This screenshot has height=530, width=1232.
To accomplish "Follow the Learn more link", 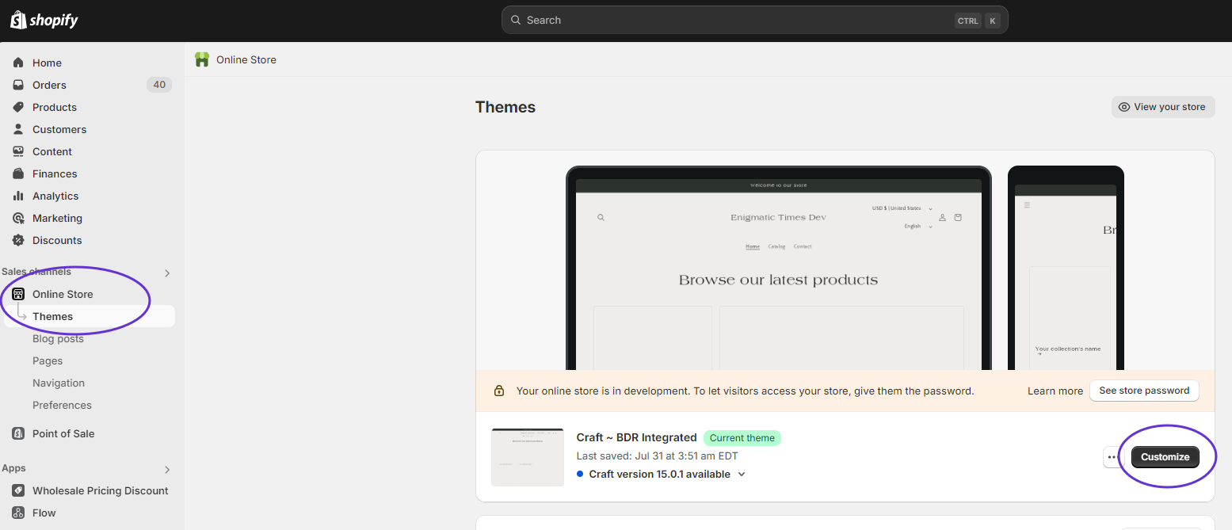I will [1055, 391].
